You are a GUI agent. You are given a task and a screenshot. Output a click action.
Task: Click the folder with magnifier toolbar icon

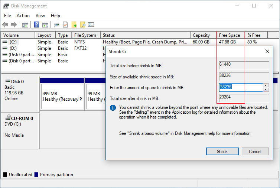[83, 25]
